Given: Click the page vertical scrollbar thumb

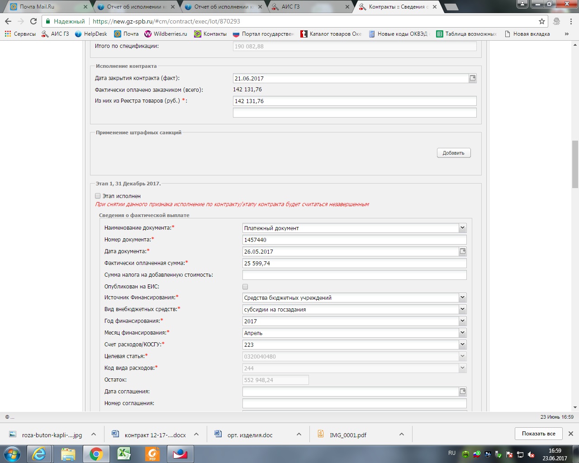Looking at the screenshot, I should [575, 164].
